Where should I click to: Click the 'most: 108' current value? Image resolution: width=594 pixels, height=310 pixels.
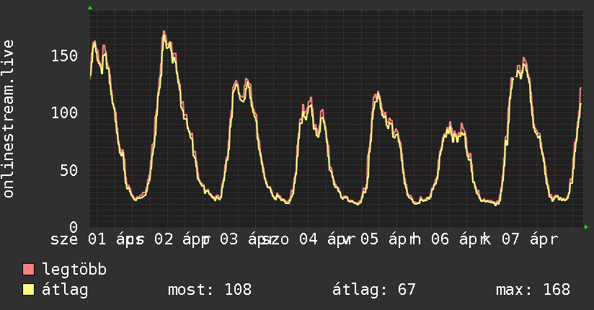(x=210, y=290)
